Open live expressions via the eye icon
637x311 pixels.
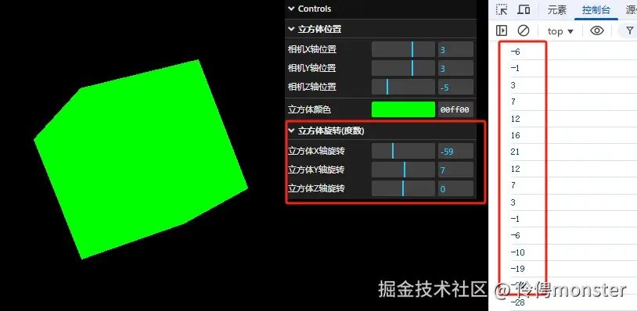click(x=597, y=30)
